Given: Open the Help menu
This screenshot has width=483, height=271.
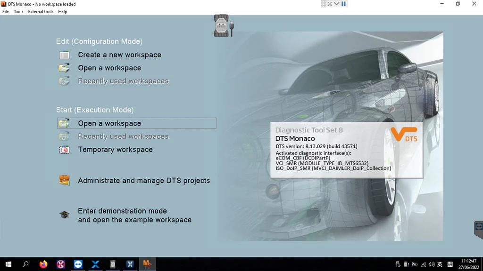Looking at the screenshot, I should 63,12.
